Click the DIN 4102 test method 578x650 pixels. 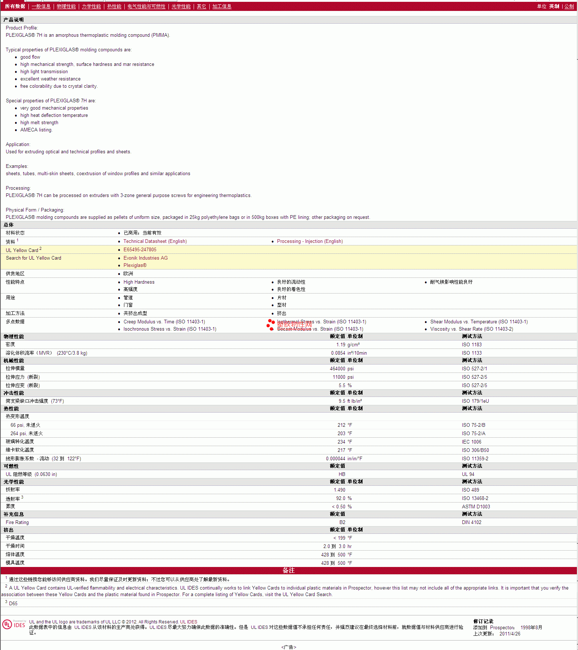pos(472,523)
